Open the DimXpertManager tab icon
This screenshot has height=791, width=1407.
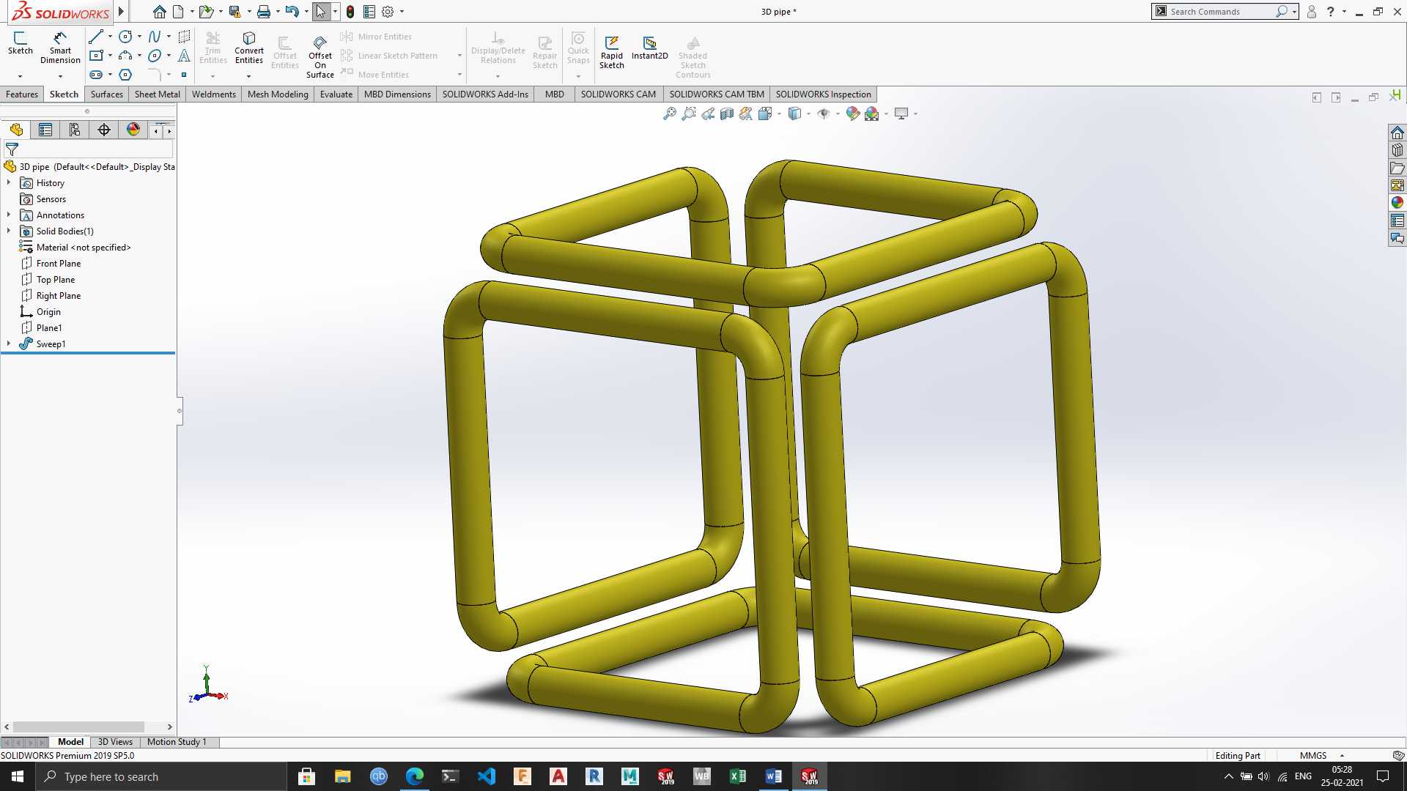click(104, 130)
